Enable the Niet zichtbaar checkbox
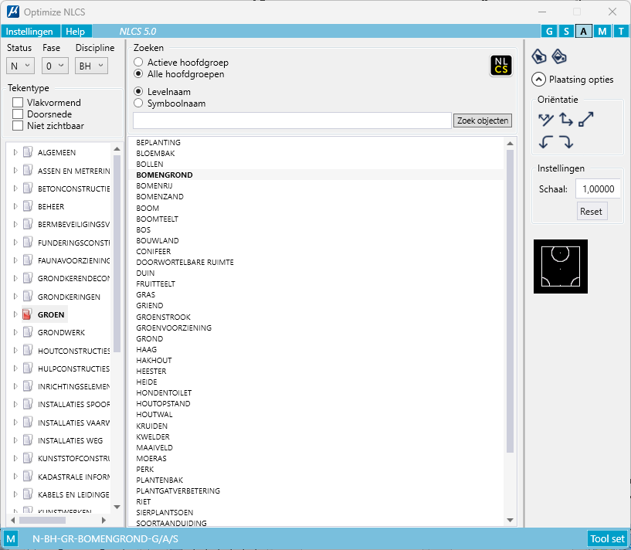 pos(18,126)
